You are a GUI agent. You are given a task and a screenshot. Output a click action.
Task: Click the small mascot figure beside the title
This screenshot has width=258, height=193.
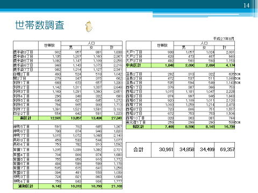coord(89,27)
